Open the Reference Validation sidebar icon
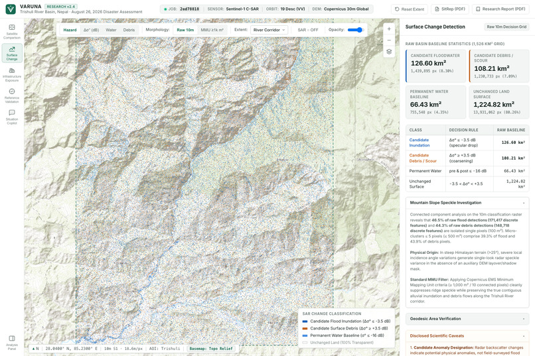The width and height of the screenshot is (535, 356). tap(12, 95)
